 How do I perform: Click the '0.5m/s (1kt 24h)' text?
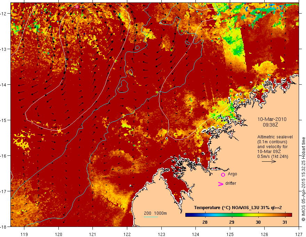click(x=273, y=156)
